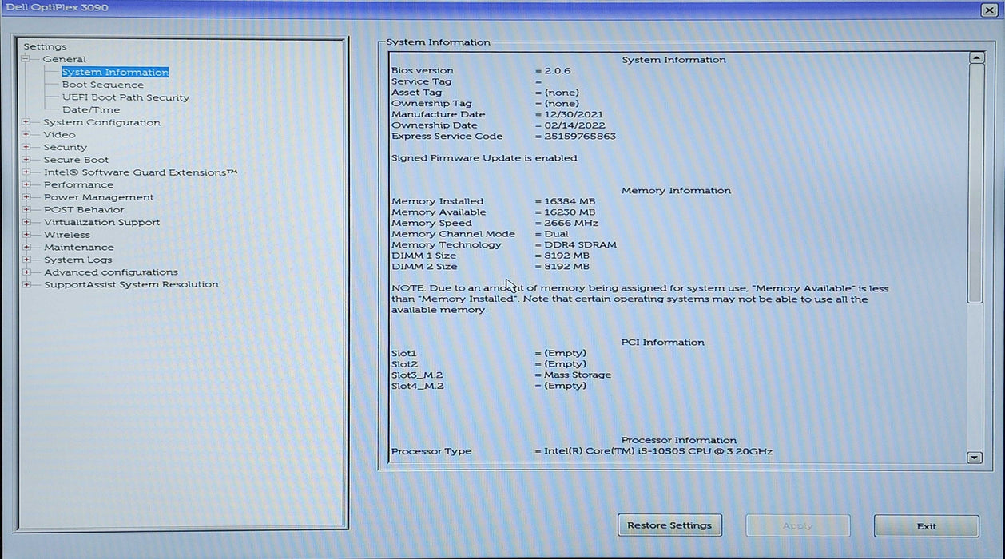Screen dimensions: 1005x559
Task: Open UEFI Boot Path Security settings
Action: pyautogui.click(x=125, y=97)
